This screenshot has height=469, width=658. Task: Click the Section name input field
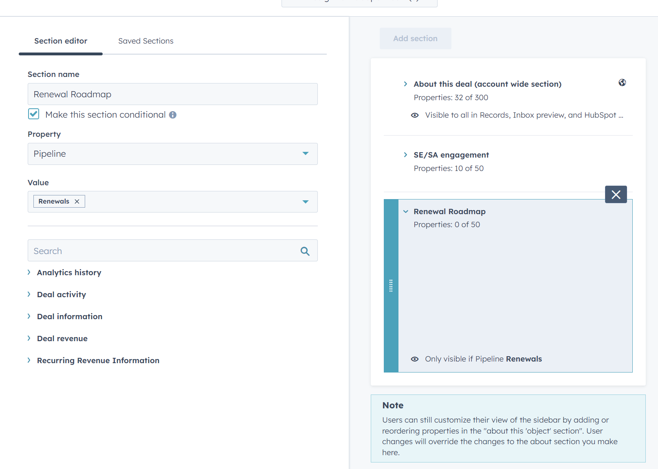[173, 94]
